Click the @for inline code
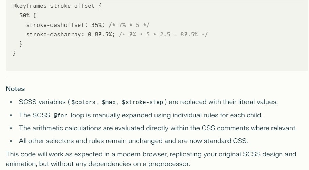 coord(60,115)
